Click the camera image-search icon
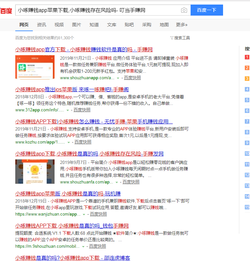250x262 pixels. pos(184,10)
